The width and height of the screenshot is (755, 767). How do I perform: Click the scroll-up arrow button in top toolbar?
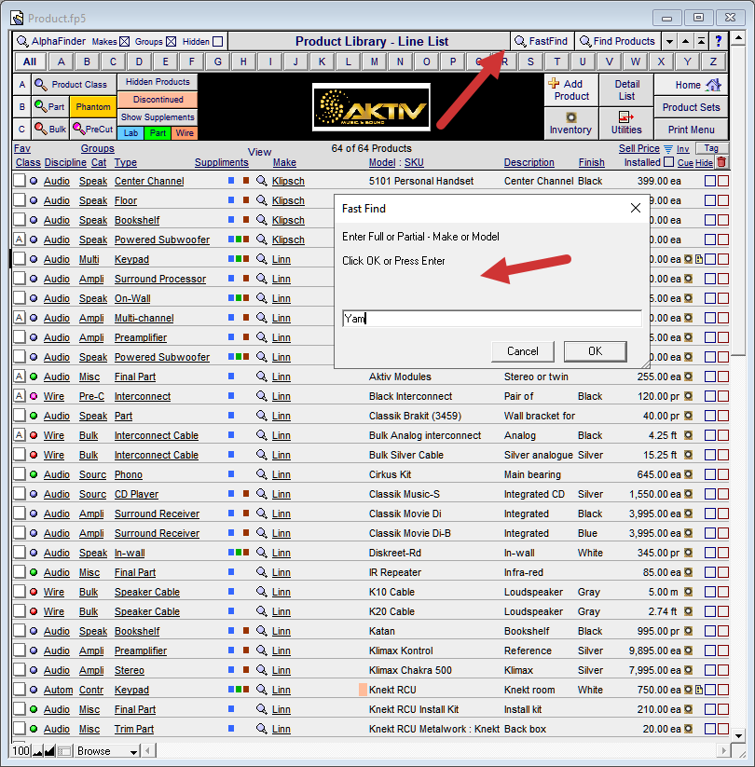[685, 42]
